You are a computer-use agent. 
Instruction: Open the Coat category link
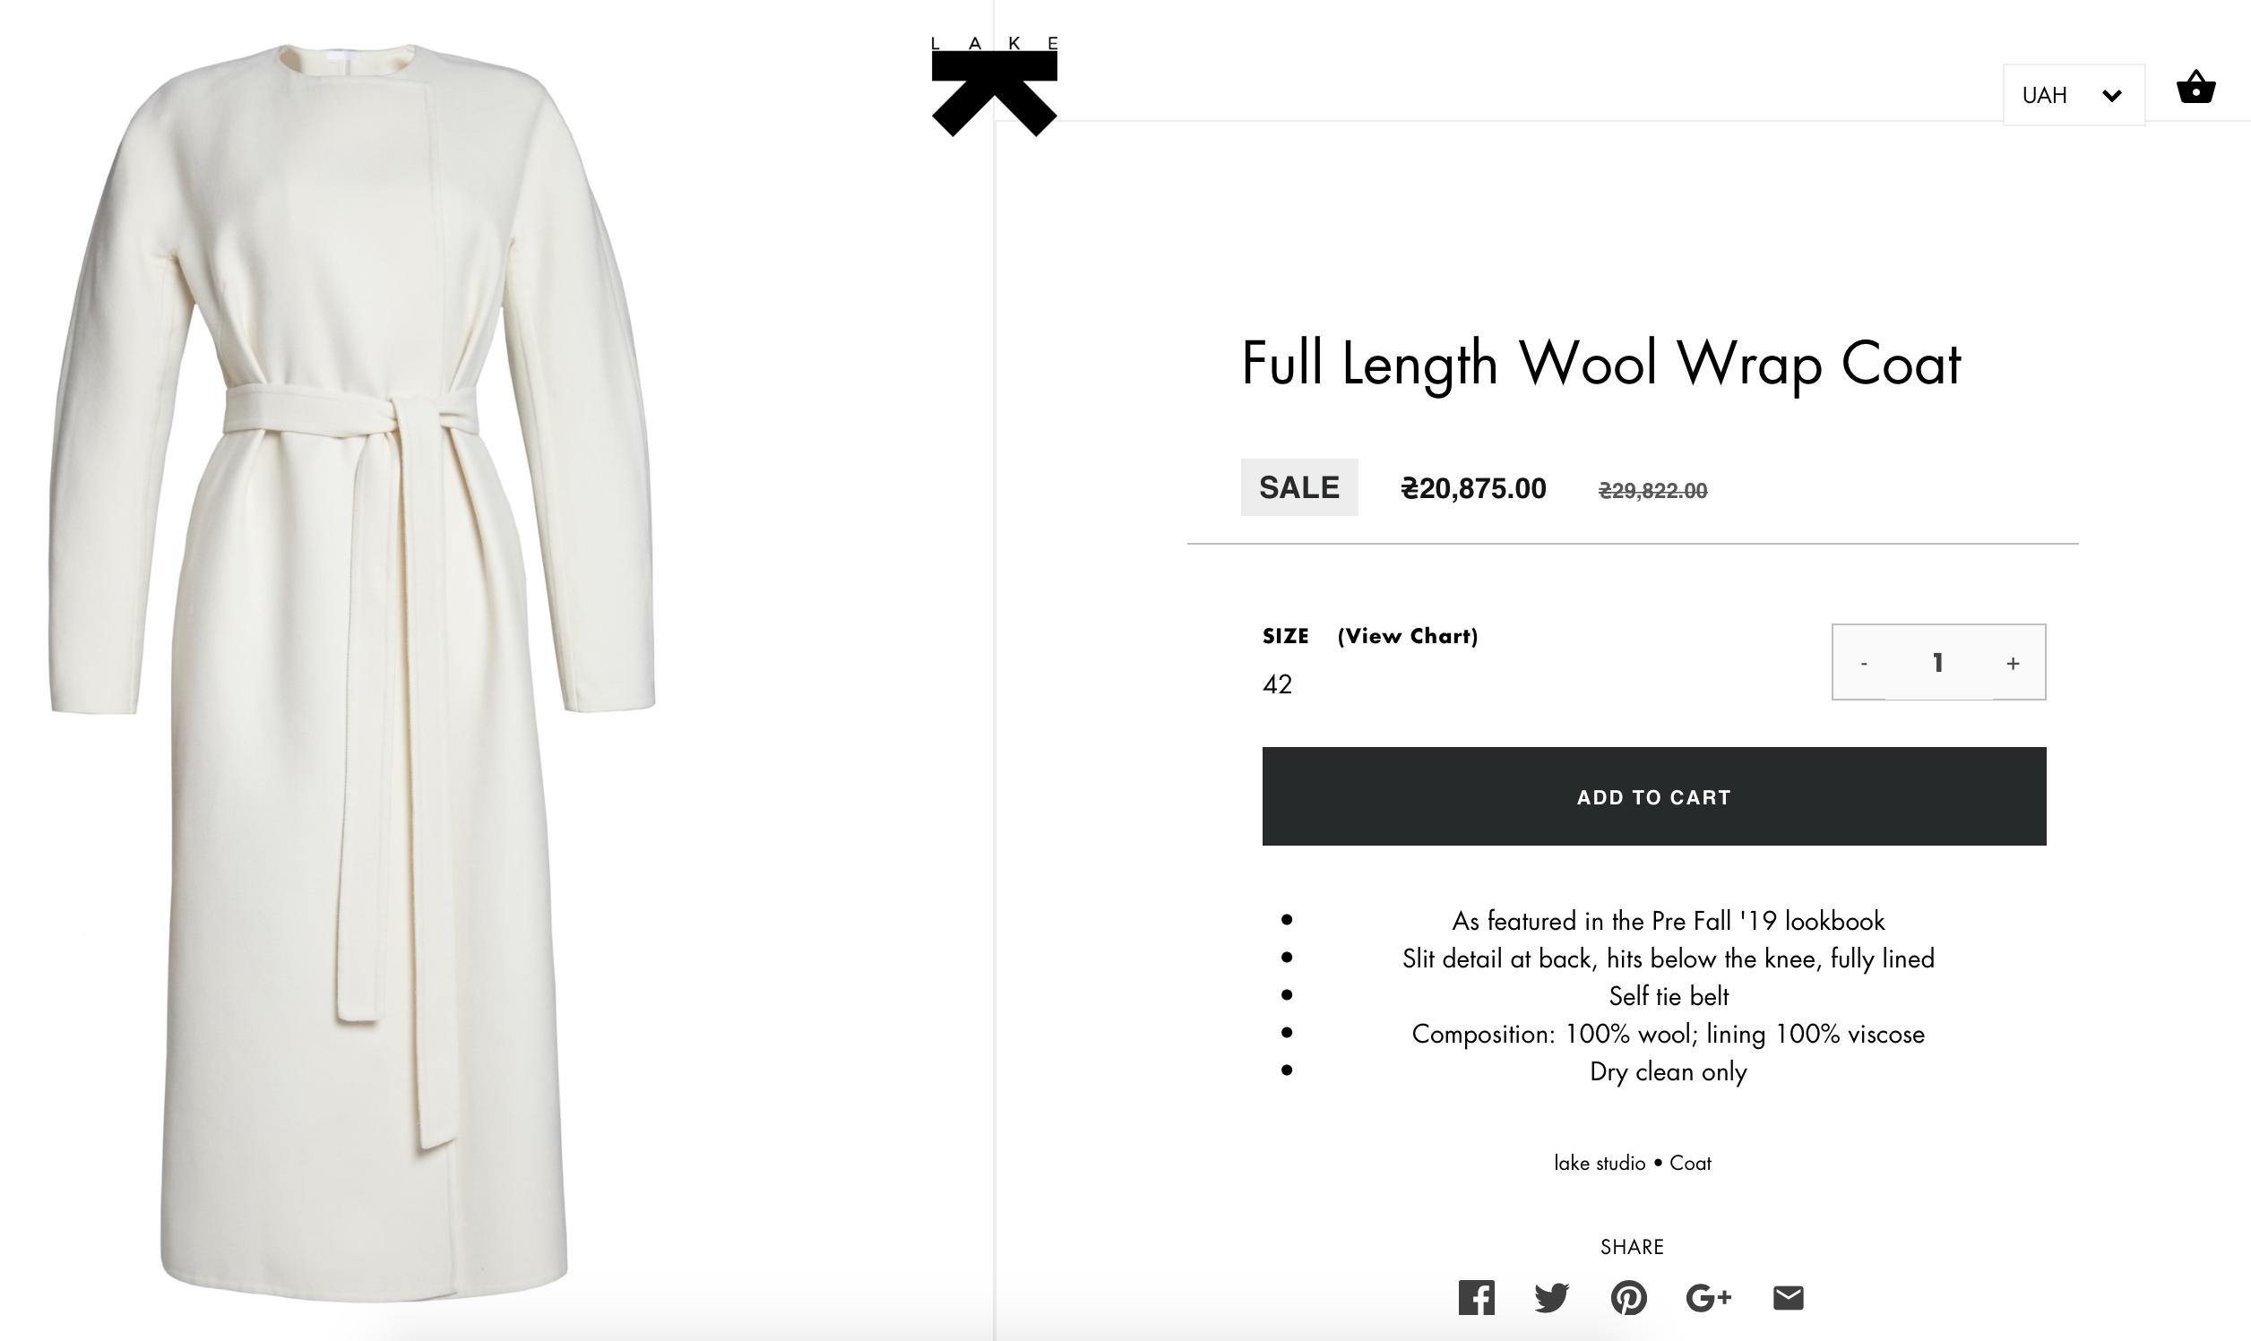coord(1690,1163)
